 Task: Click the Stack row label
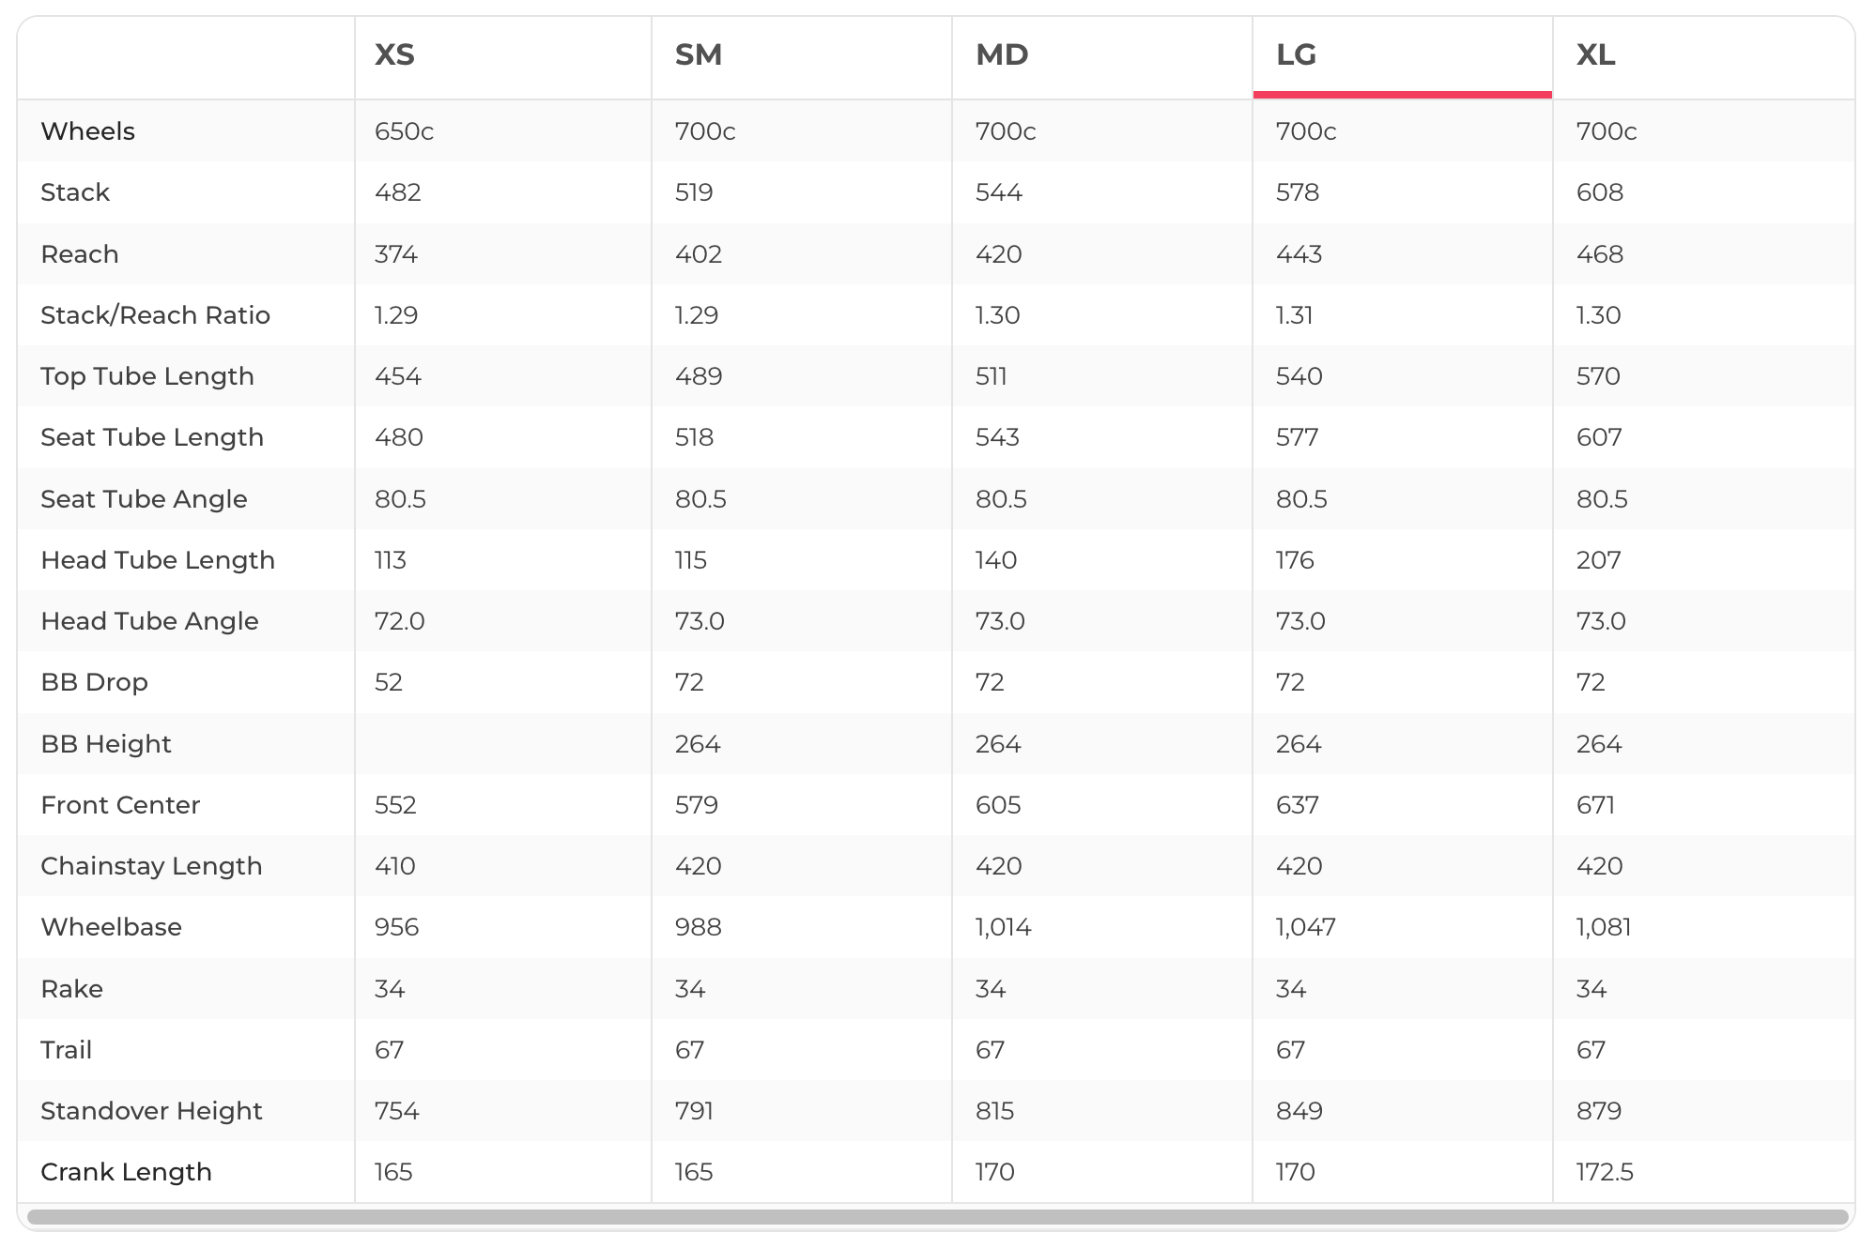pyautogui.click(x=75, y=192)
